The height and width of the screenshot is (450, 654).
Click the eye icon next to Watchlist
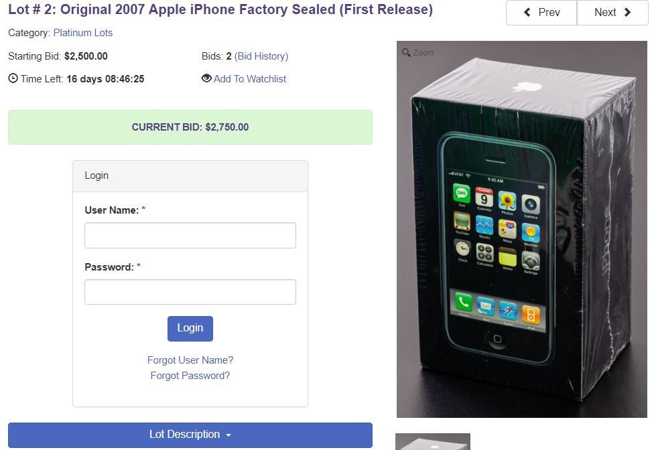click(x=206, y=78)
